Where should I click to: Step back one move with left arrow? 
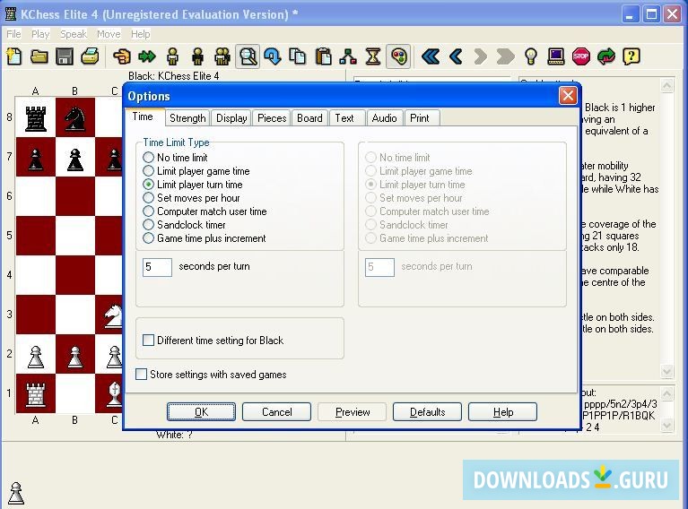(x=456, y=56)
